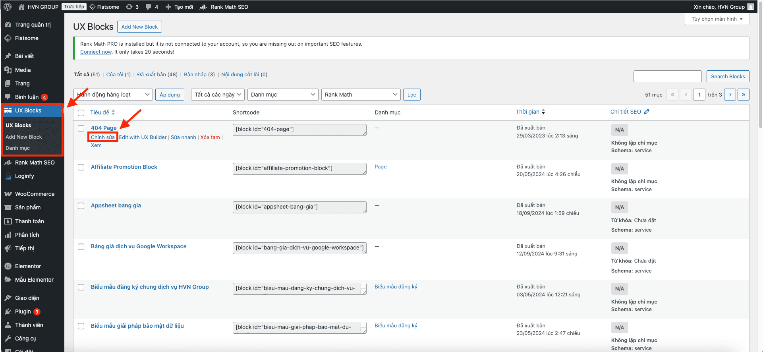The image size is (763, 352).
Task: Filter by the Bản nháp status tab
Action: (x=195, y=74)
